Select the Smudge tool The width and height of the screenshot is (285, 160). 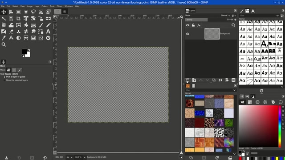(x=33, y=32)
